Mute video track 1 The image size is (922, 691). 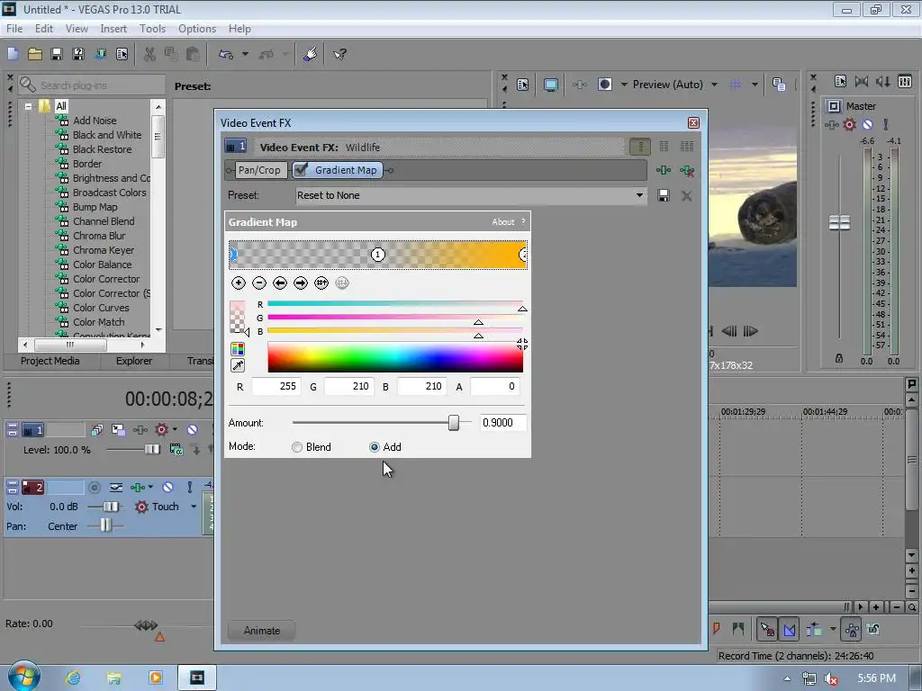click(x=193, y=430)
